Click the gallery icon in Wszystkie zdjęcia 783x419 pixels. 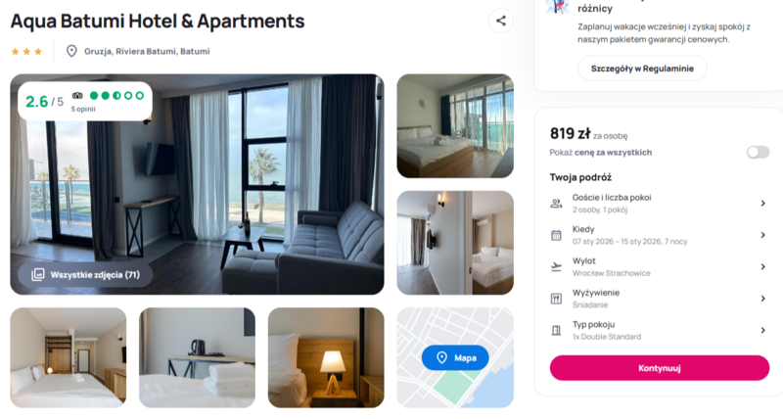(x=38, y=275)
